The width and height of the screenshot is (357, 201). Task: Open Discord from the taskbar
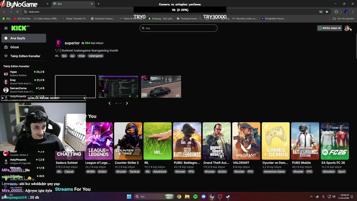(204, 197)
